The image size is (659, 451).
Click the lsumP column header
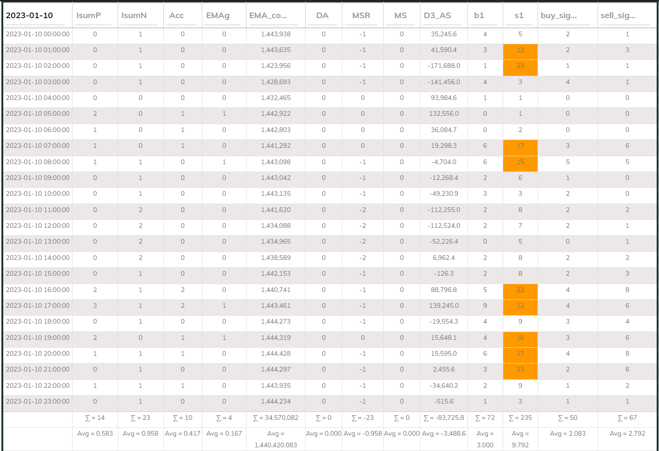click(x=89, y=15)
